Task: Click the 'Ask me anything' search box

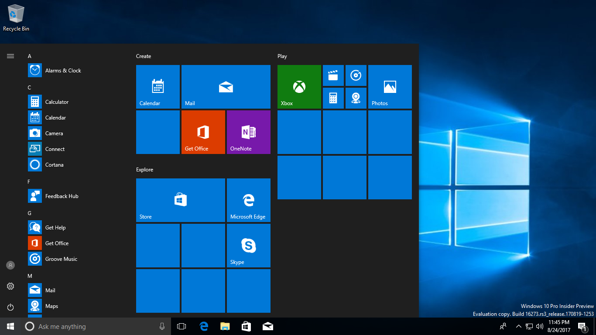Action: [x=96, y=326]
